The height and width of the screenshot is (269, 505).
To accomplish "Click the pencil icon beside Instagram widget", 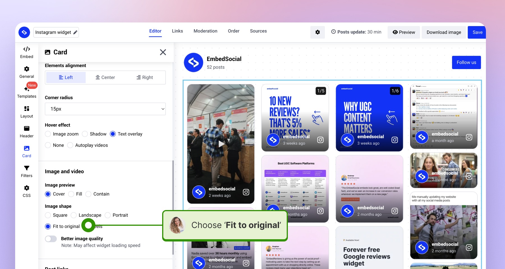I will [x=75, y=32].
